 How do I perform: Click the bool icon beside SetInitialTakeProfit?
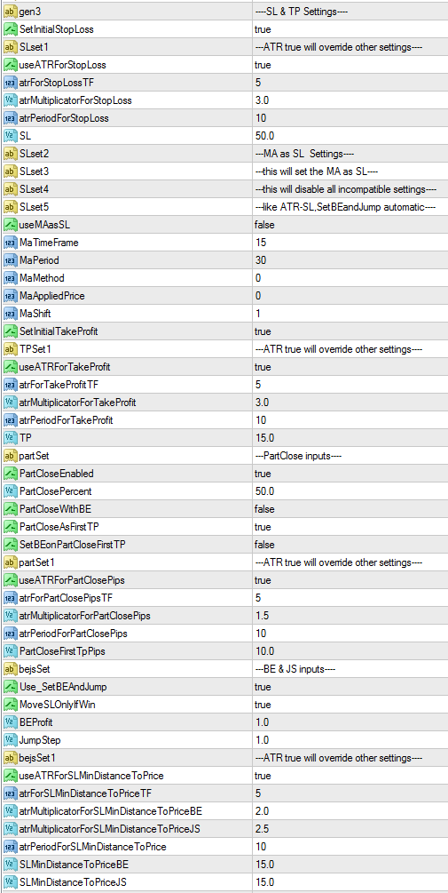pyautogui.click(x=11, y=331)
